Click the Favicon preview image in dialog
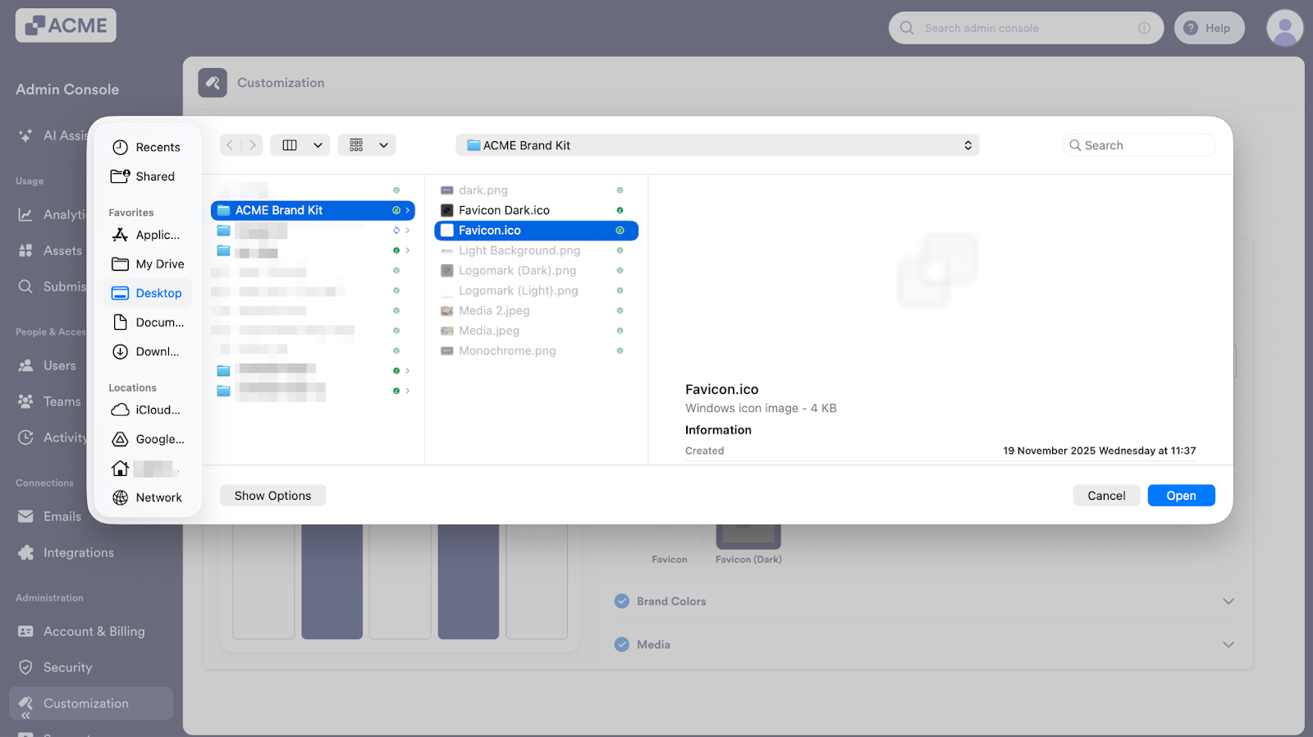Screen dimensions: 1313x737 (x=937, y=271)
